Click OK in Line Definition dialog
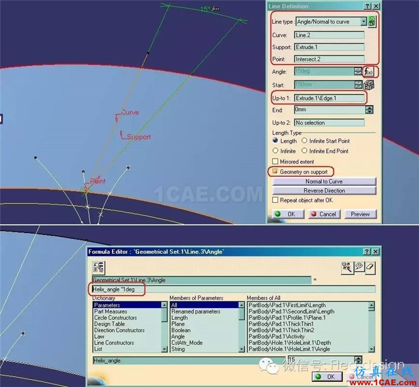Viewport: 419px width, 387px height. click(x=288, y=214)
